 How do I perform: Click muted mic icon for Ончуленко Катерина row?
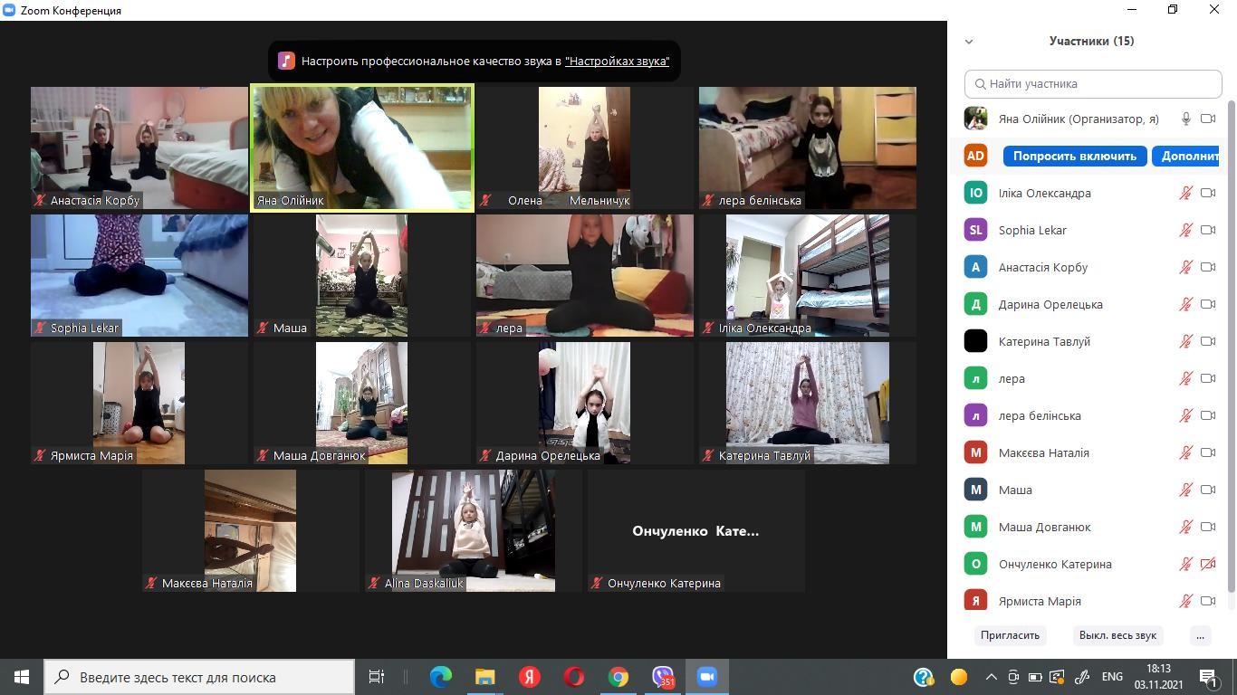click(1185, 564)
